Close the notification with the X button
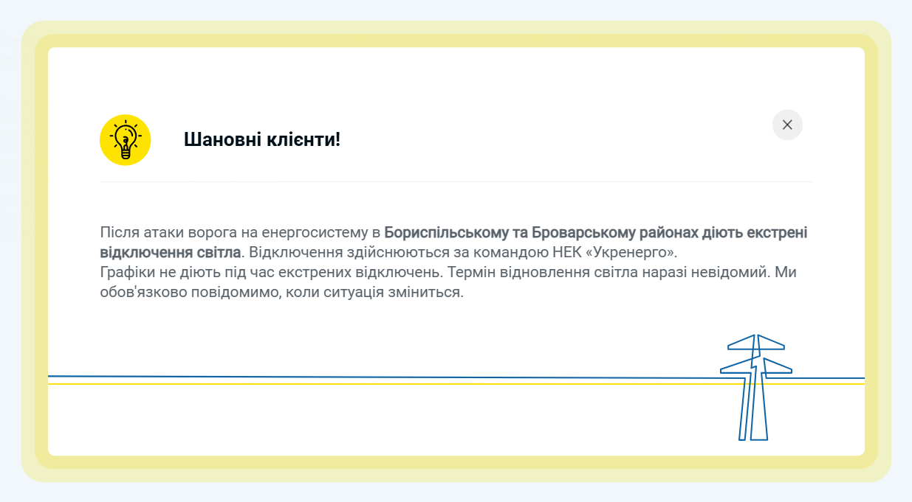This screenshot has height=502, width=912. point(787,125)
